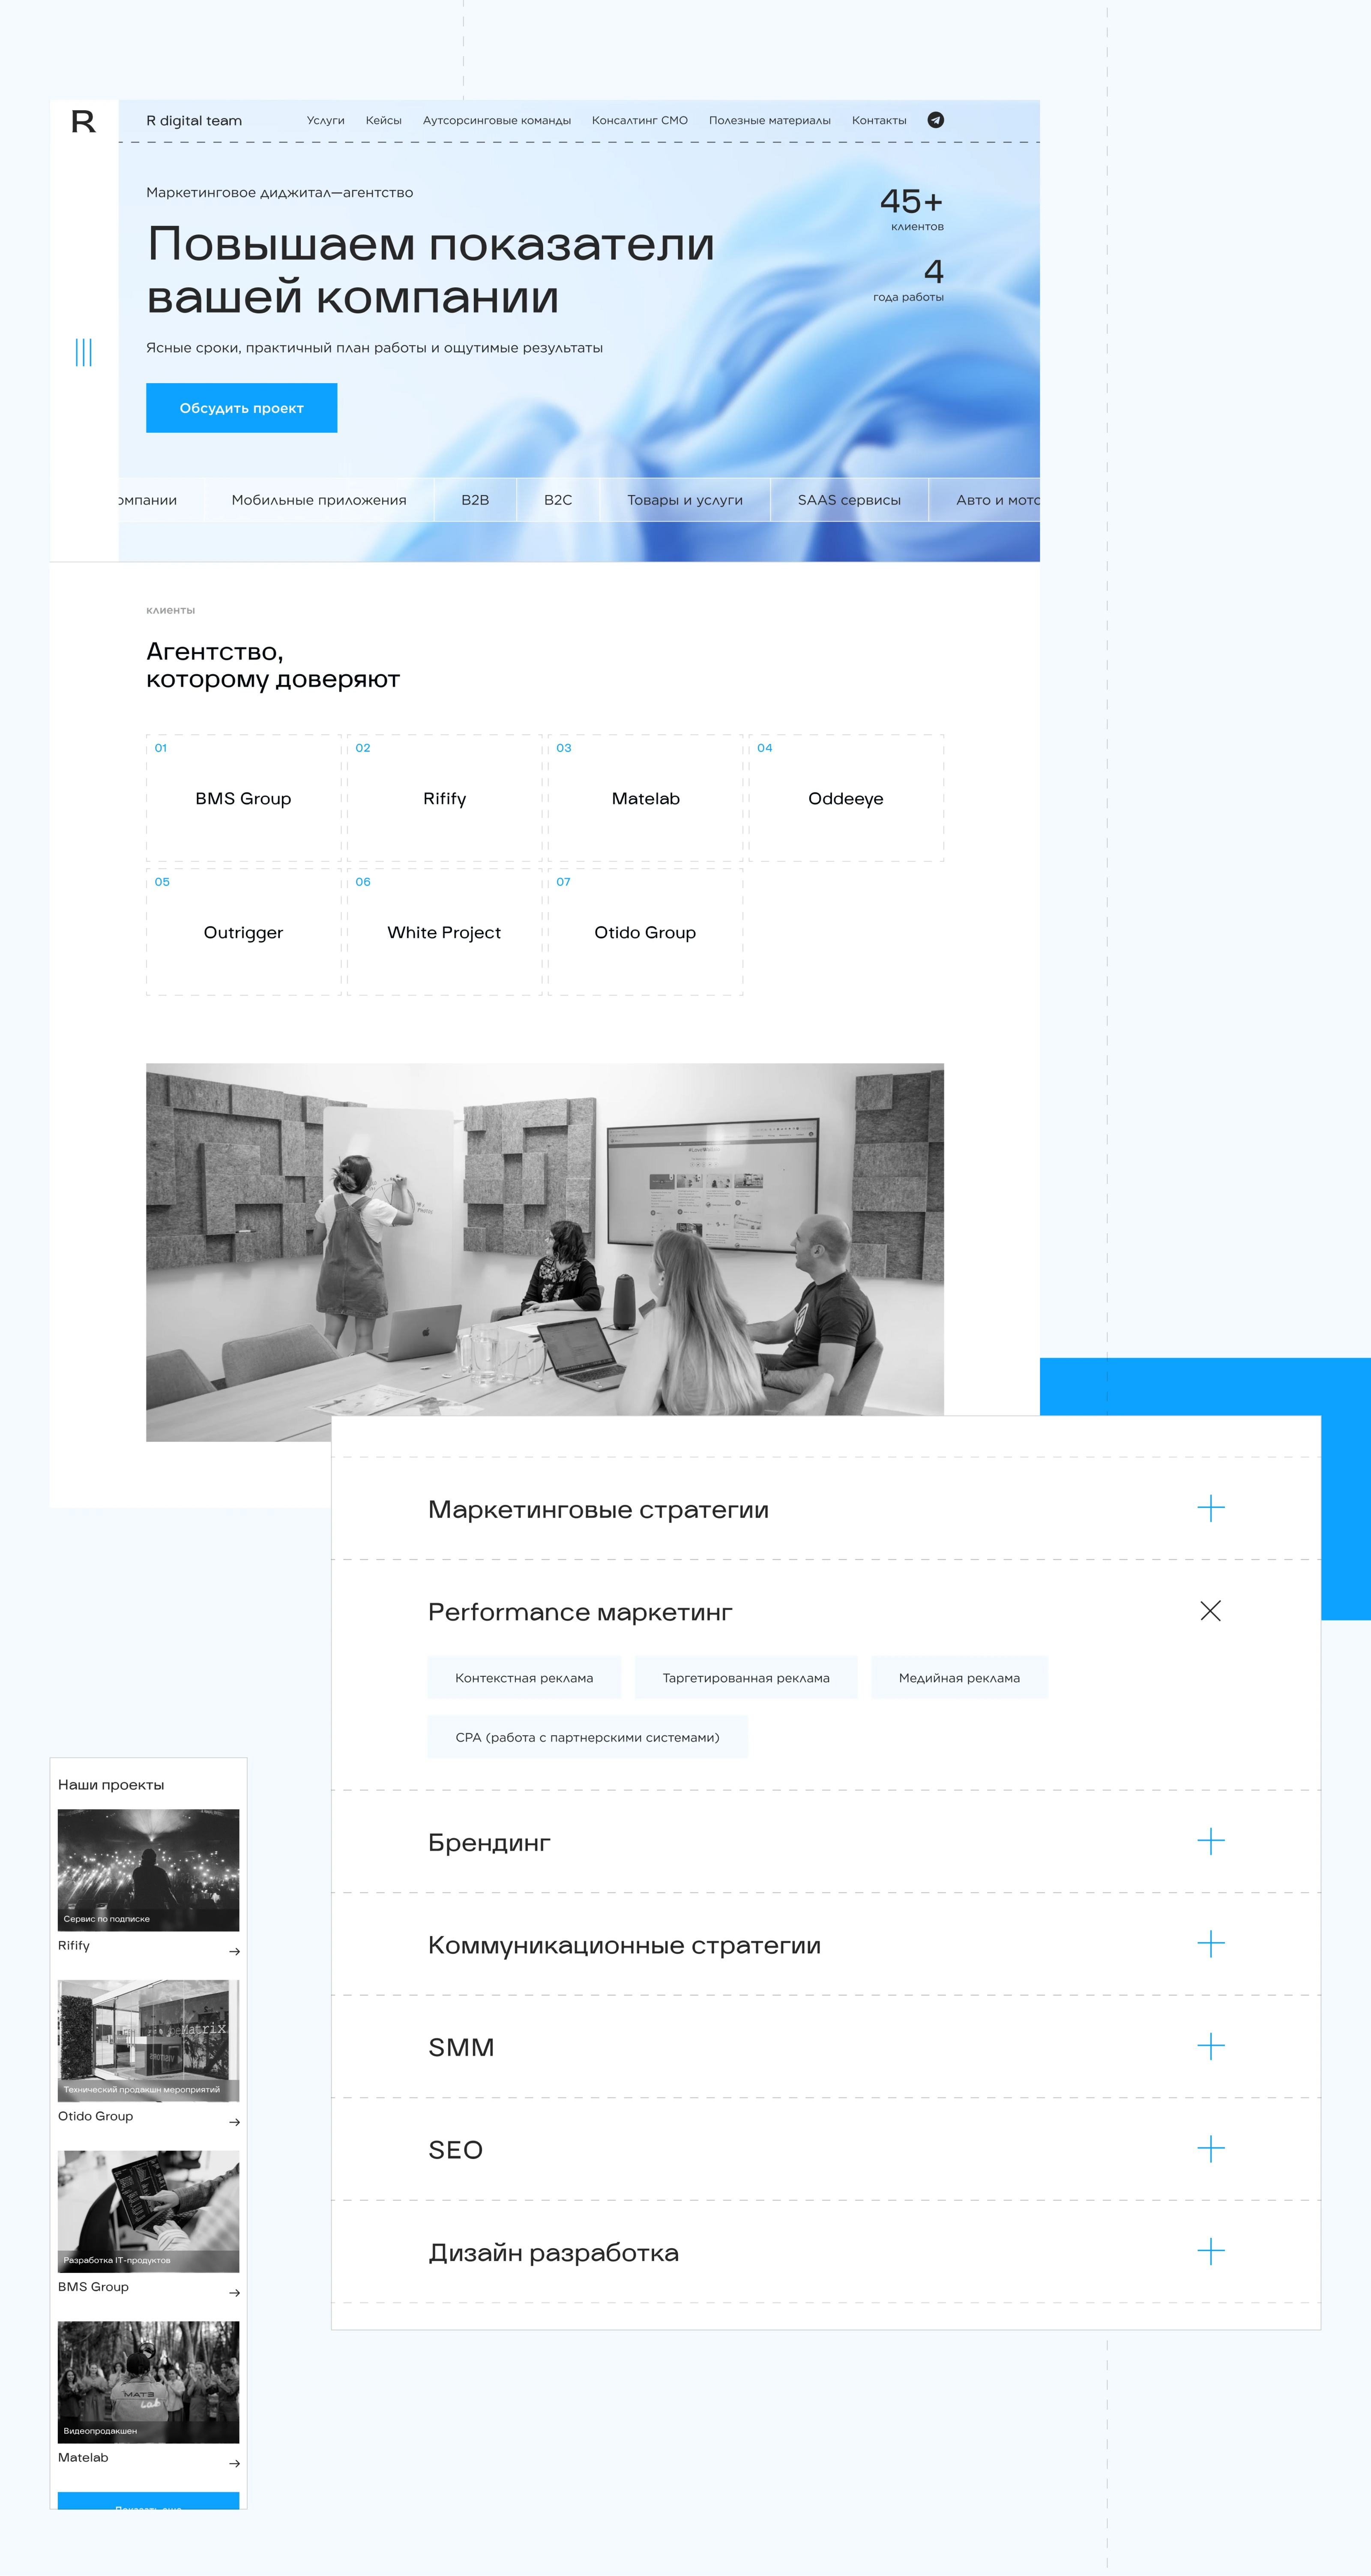This screenshot has height=2576, width=1371.
Task: Click arrow icon next to Rifify project
Action: (x=234, y=1951)
